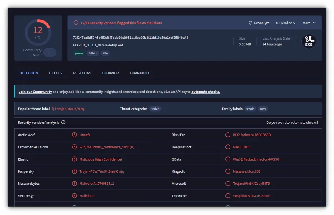Open the Similar dropdown
The height and width of the screenshot is (215, 334).
(286, 23)
